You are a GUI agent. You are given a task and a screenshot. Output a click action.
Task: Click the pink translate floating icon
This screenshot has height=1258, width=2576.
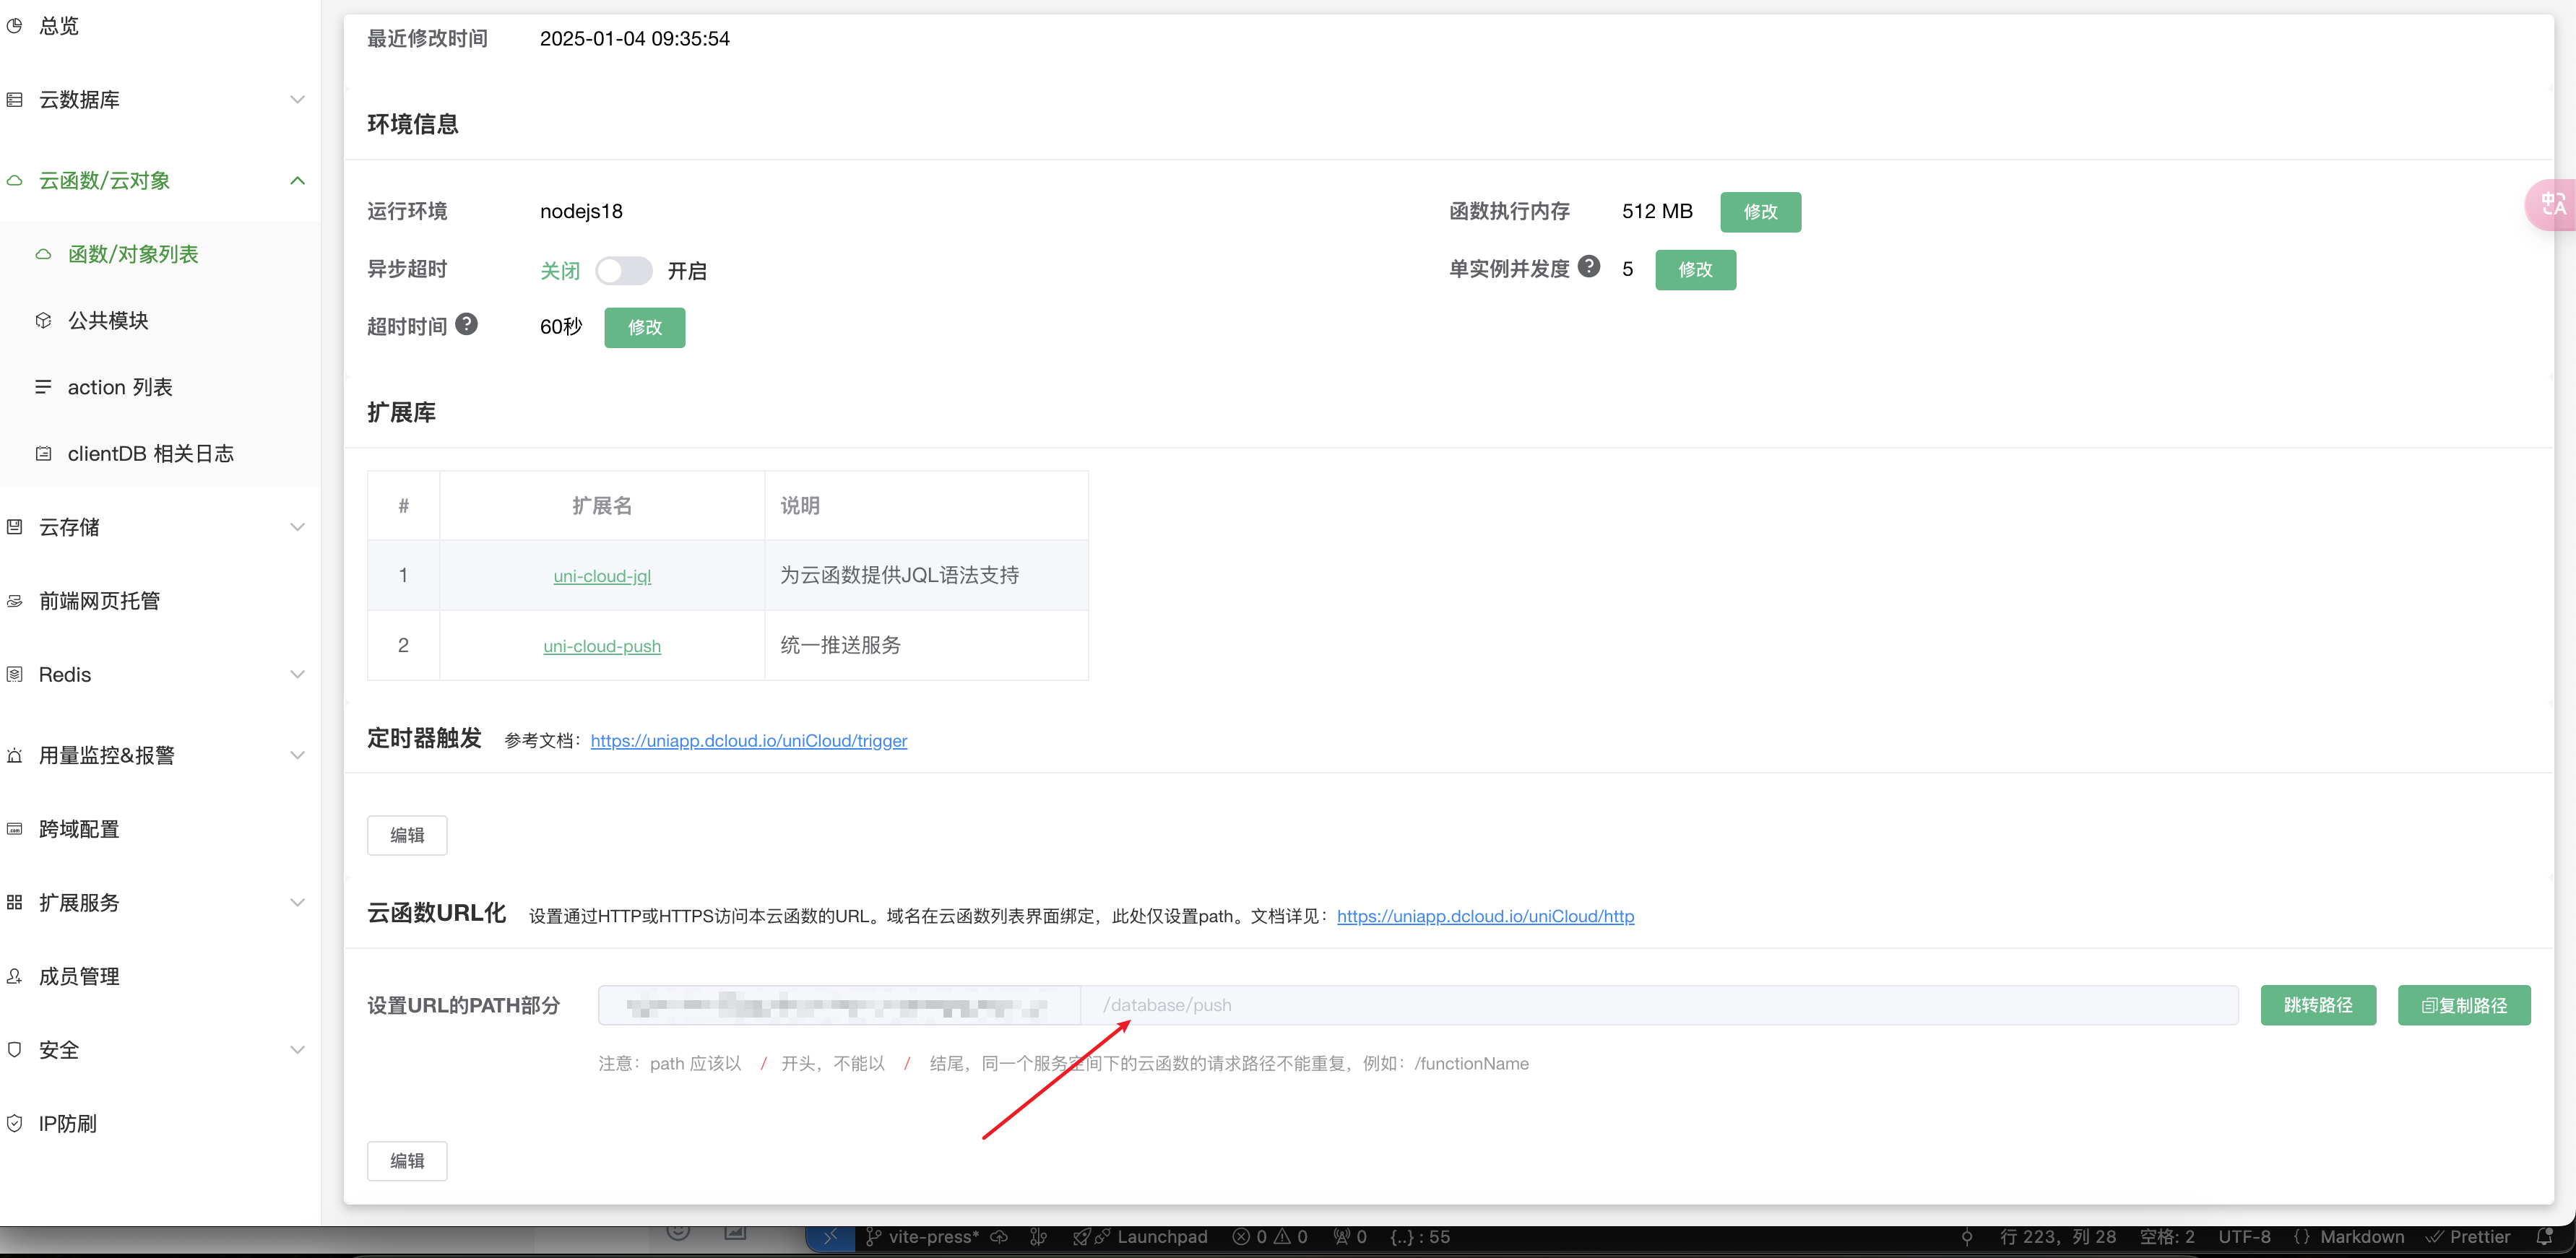2552,205
